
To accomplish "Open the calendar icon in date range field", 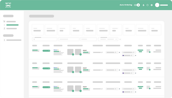I will (x=116, y=39).
